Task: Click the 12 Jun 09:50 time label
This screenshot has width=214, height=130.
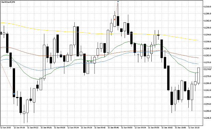Action: (127, 128)
